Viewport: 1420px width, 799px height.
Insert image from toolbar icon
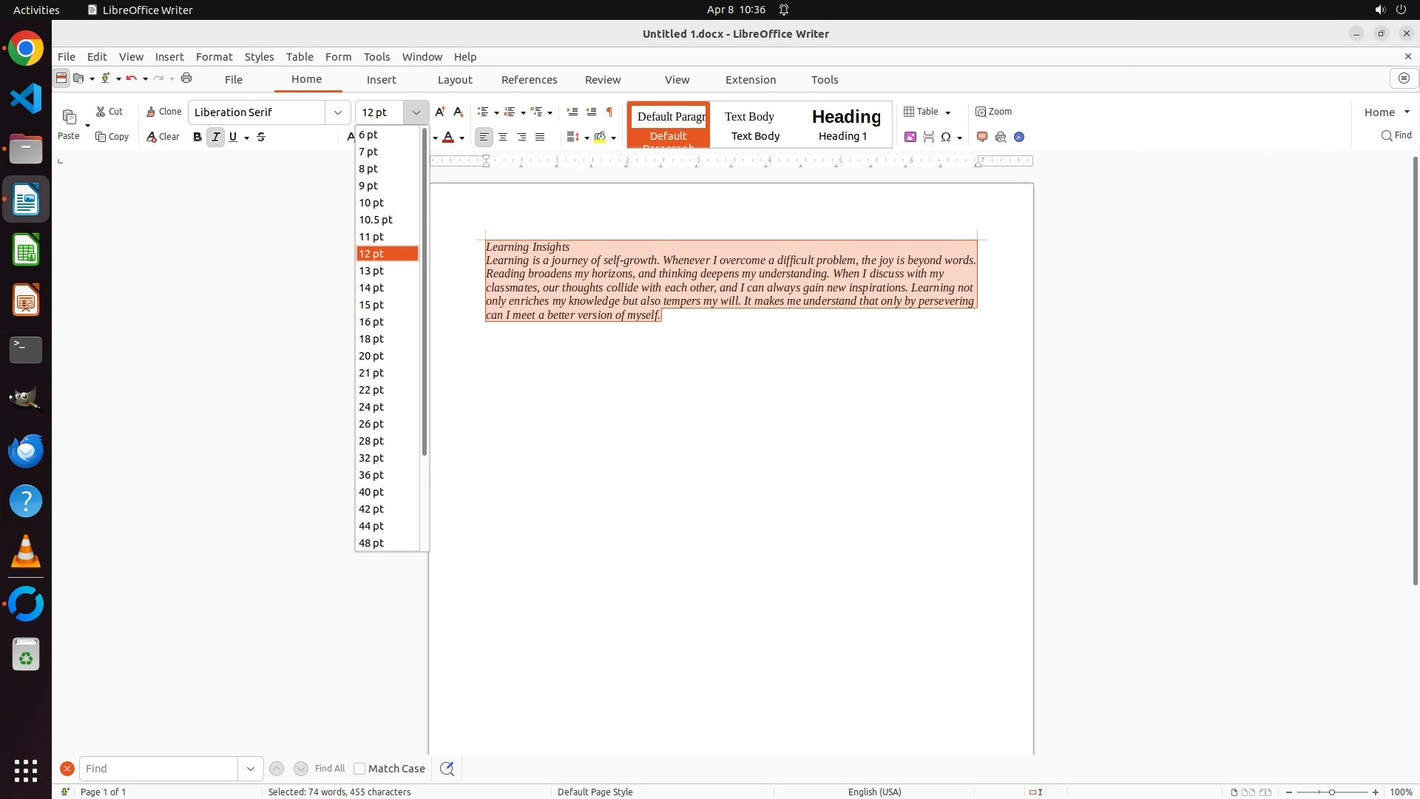pos(910,137)
